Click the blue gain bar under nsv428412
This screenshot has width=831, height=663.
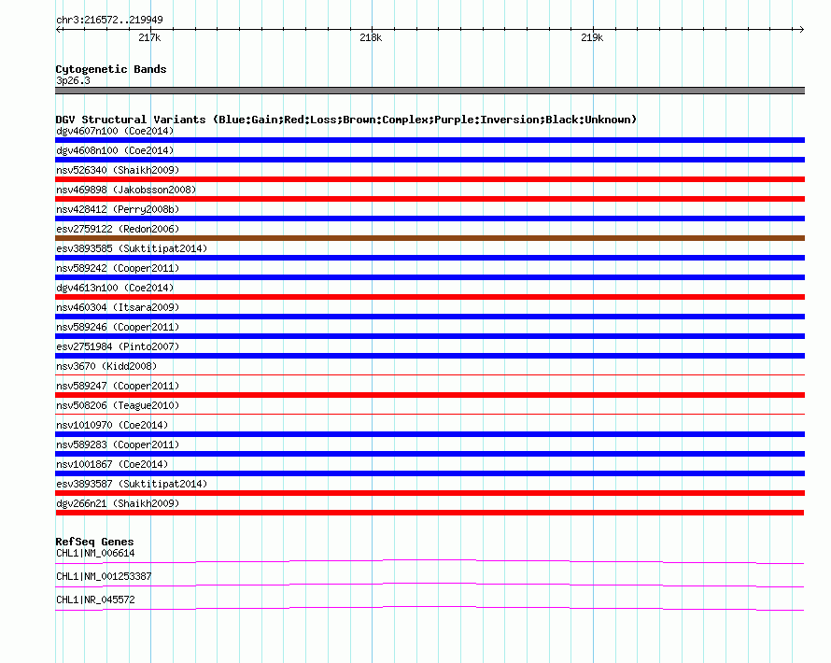point(430,219)
